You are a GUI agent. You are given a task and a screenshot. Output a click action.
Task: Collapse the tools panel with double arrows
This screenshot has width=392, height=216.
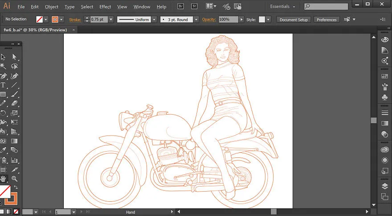coord(13,44)
